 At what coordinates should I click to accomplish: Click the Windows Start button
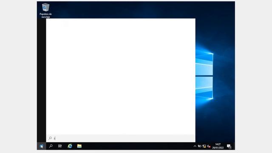42,146
